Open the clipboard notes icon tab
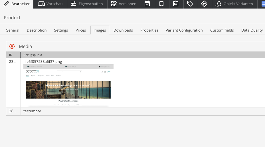 [x=176, y=4]
